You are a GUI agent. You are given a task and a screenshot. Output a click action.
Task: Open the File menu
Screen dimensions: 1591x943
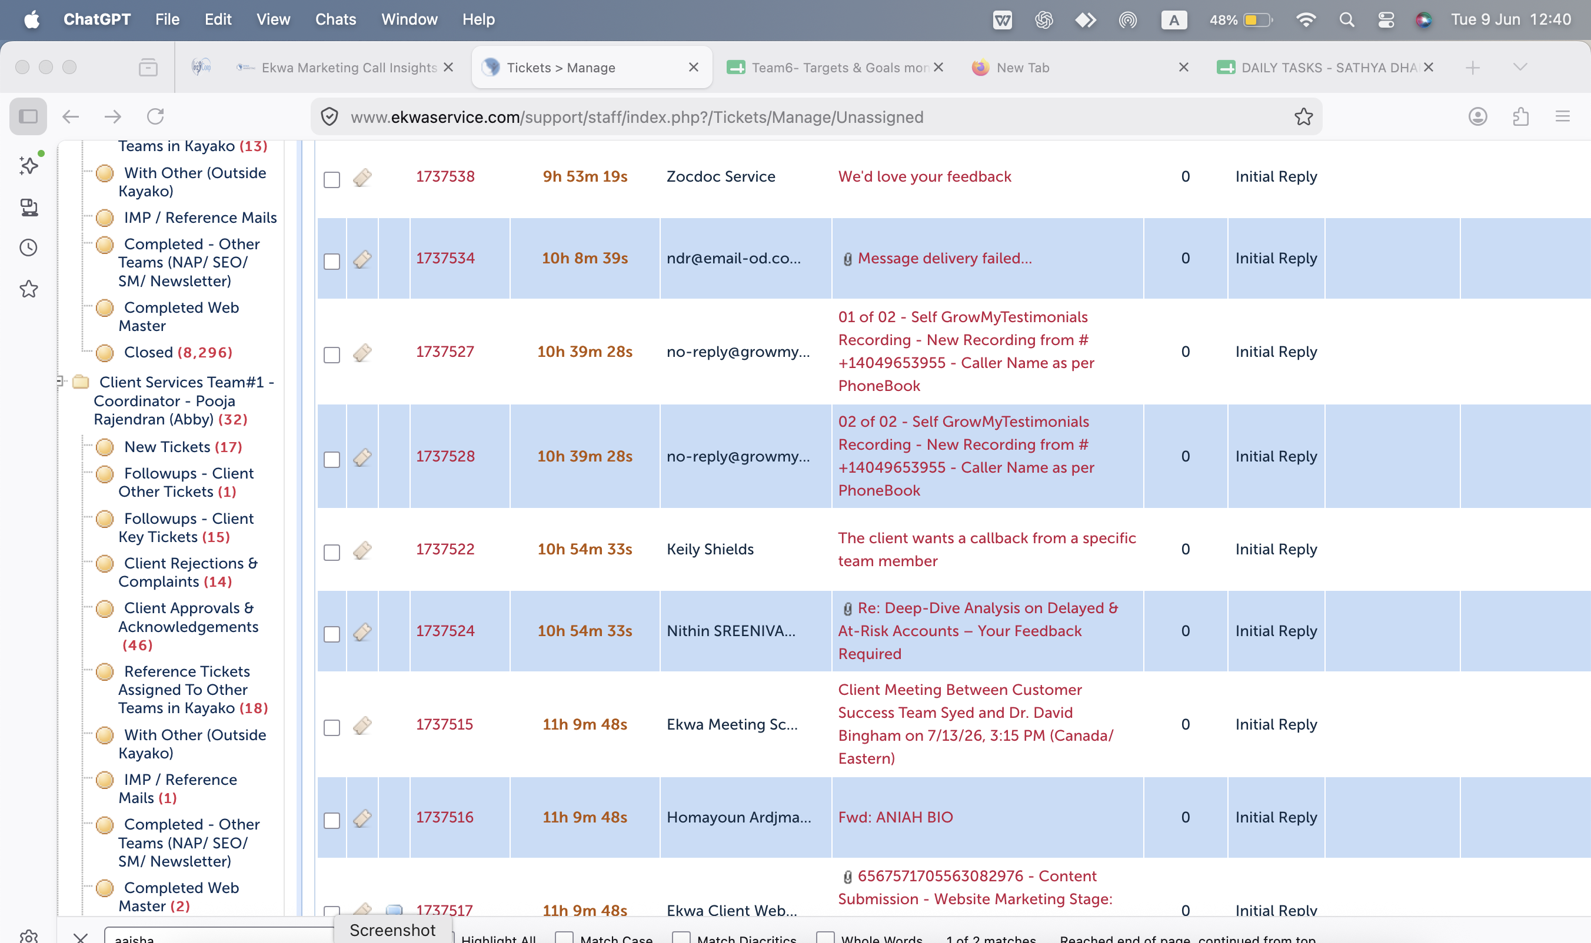167,19
